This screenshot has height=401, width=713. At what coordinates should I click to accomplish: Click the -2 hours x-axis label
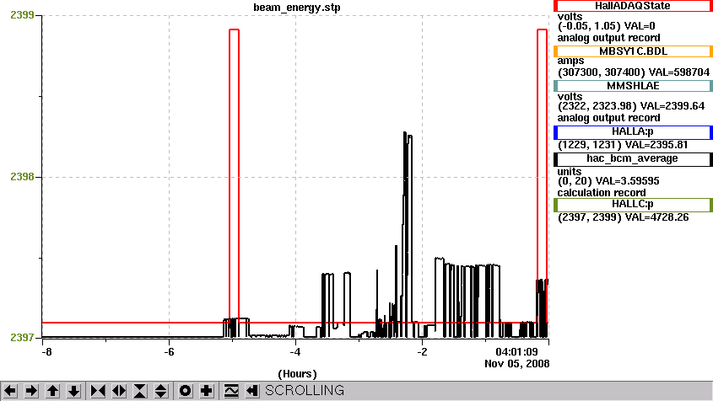[x=423, y=352]
